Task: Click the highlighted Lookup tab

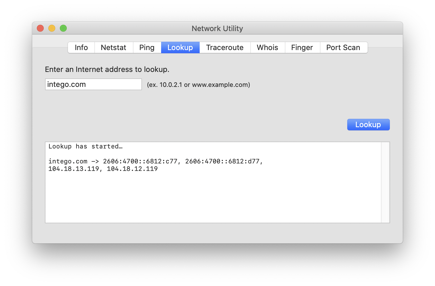Action: 180,47
